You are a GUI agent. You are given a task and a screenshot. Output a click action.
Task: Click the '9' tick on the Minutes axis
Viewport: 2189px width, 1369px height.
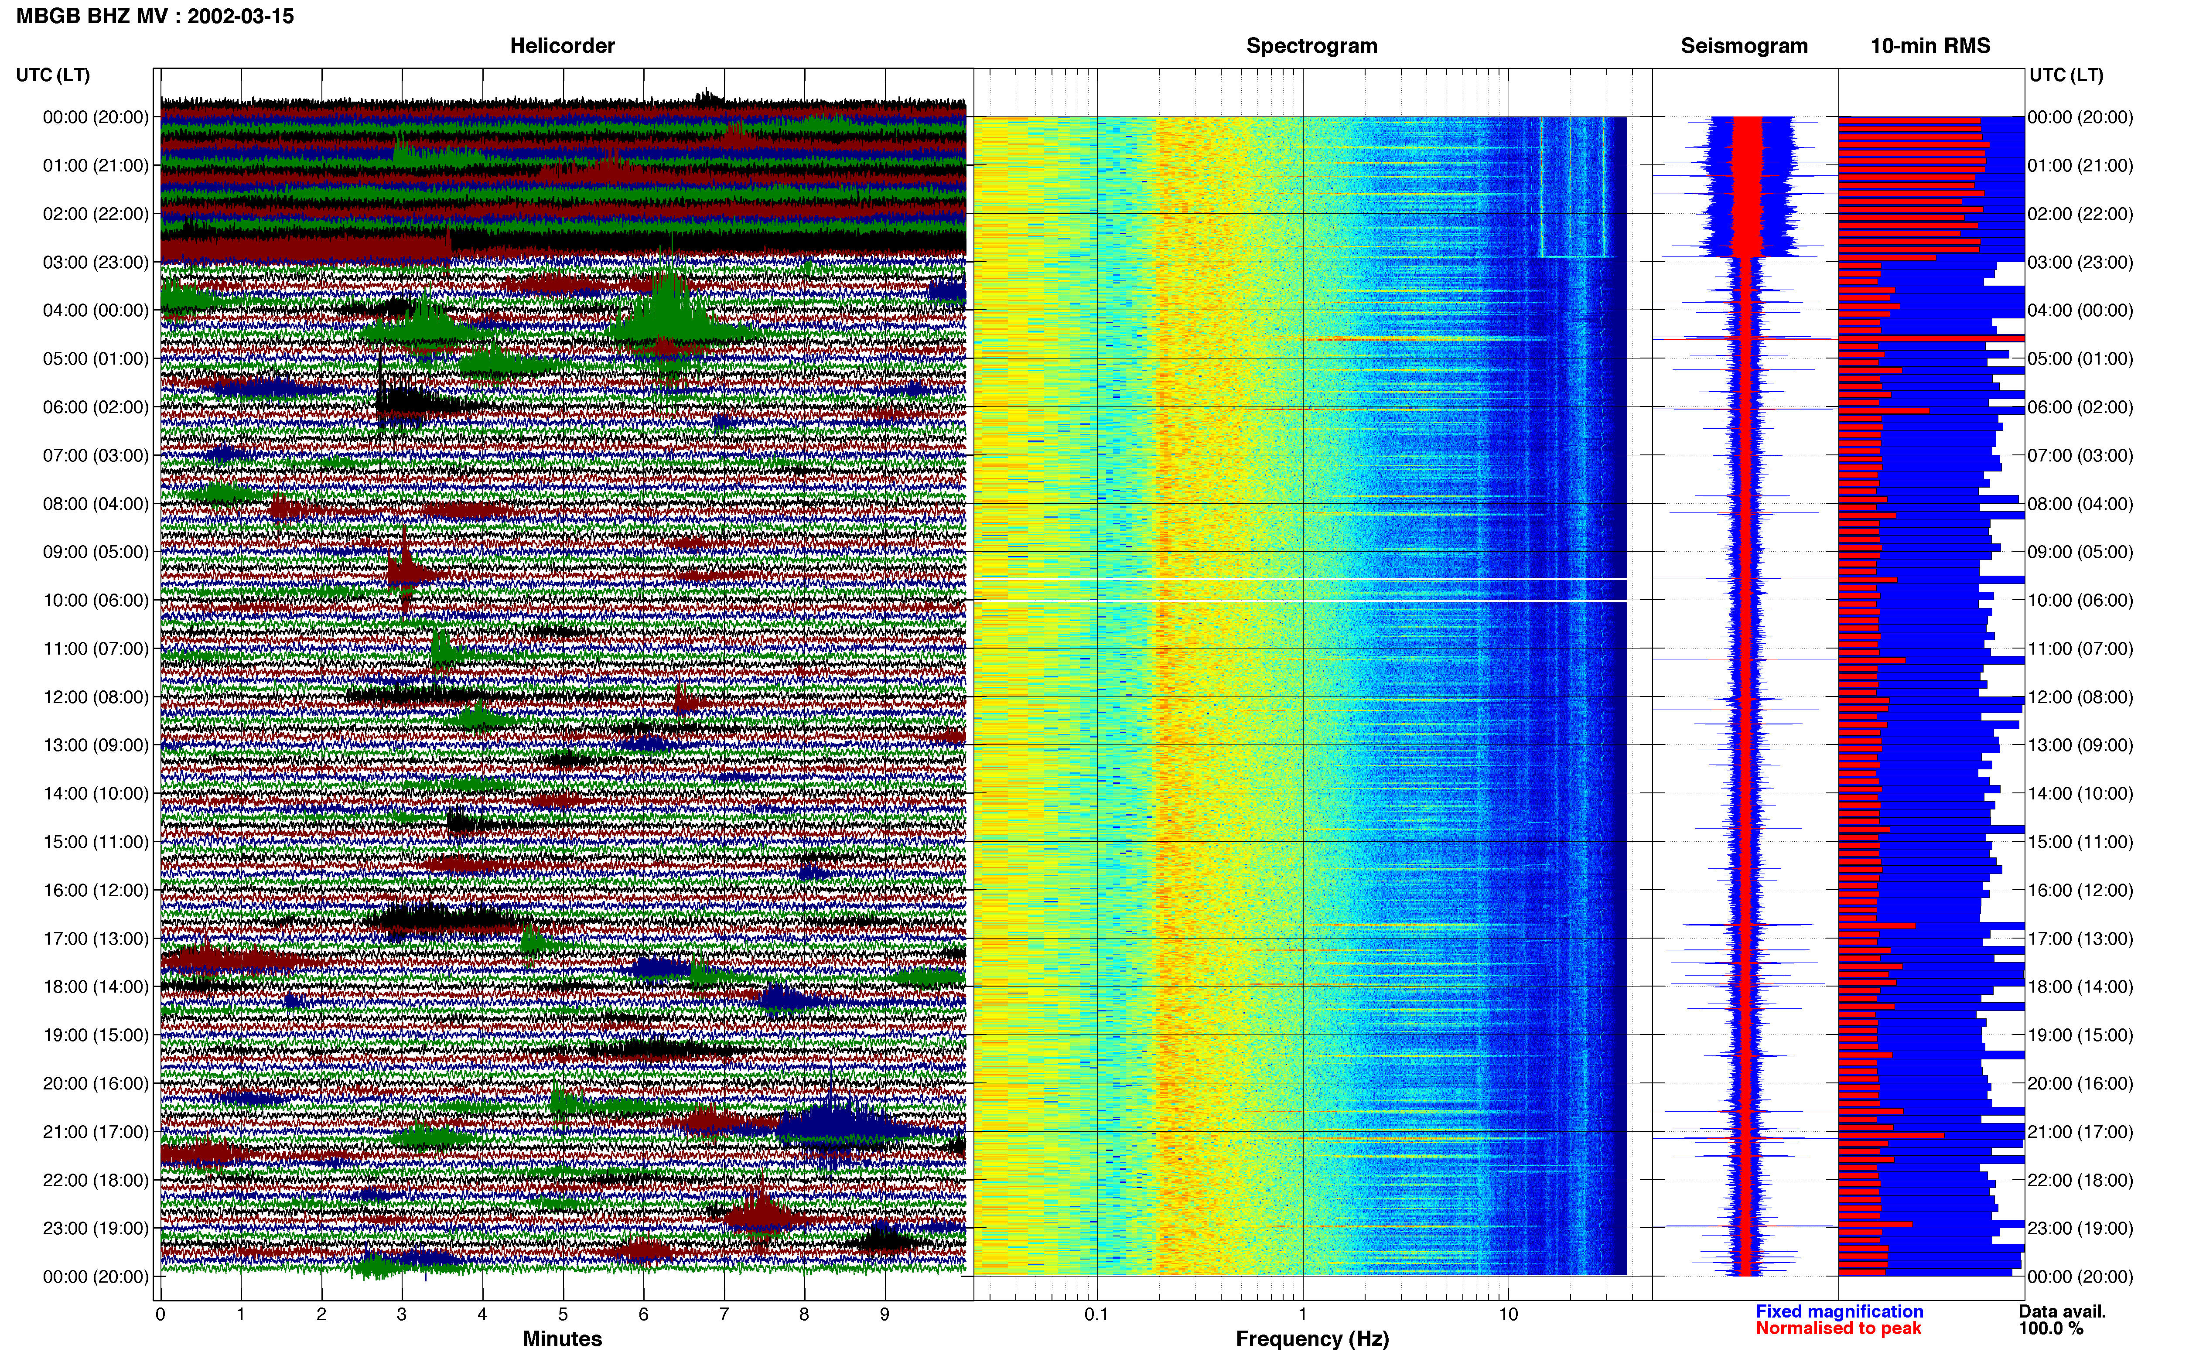point(884,1314)
